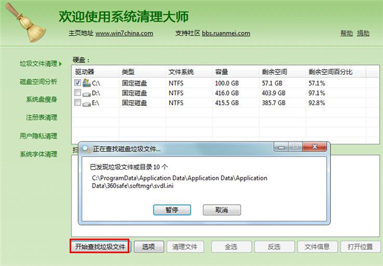Close the junk file search dialog

(x=314, y=147)
